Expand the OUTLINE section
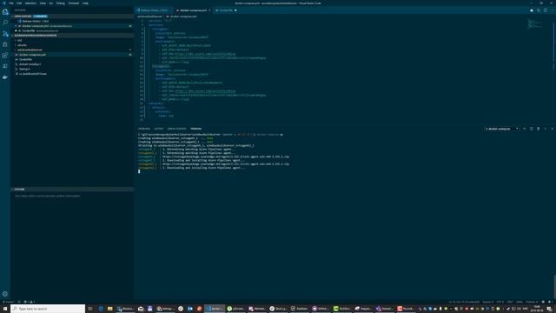The image size is (556, 313). pyautogui.click(x=73, y=190)
